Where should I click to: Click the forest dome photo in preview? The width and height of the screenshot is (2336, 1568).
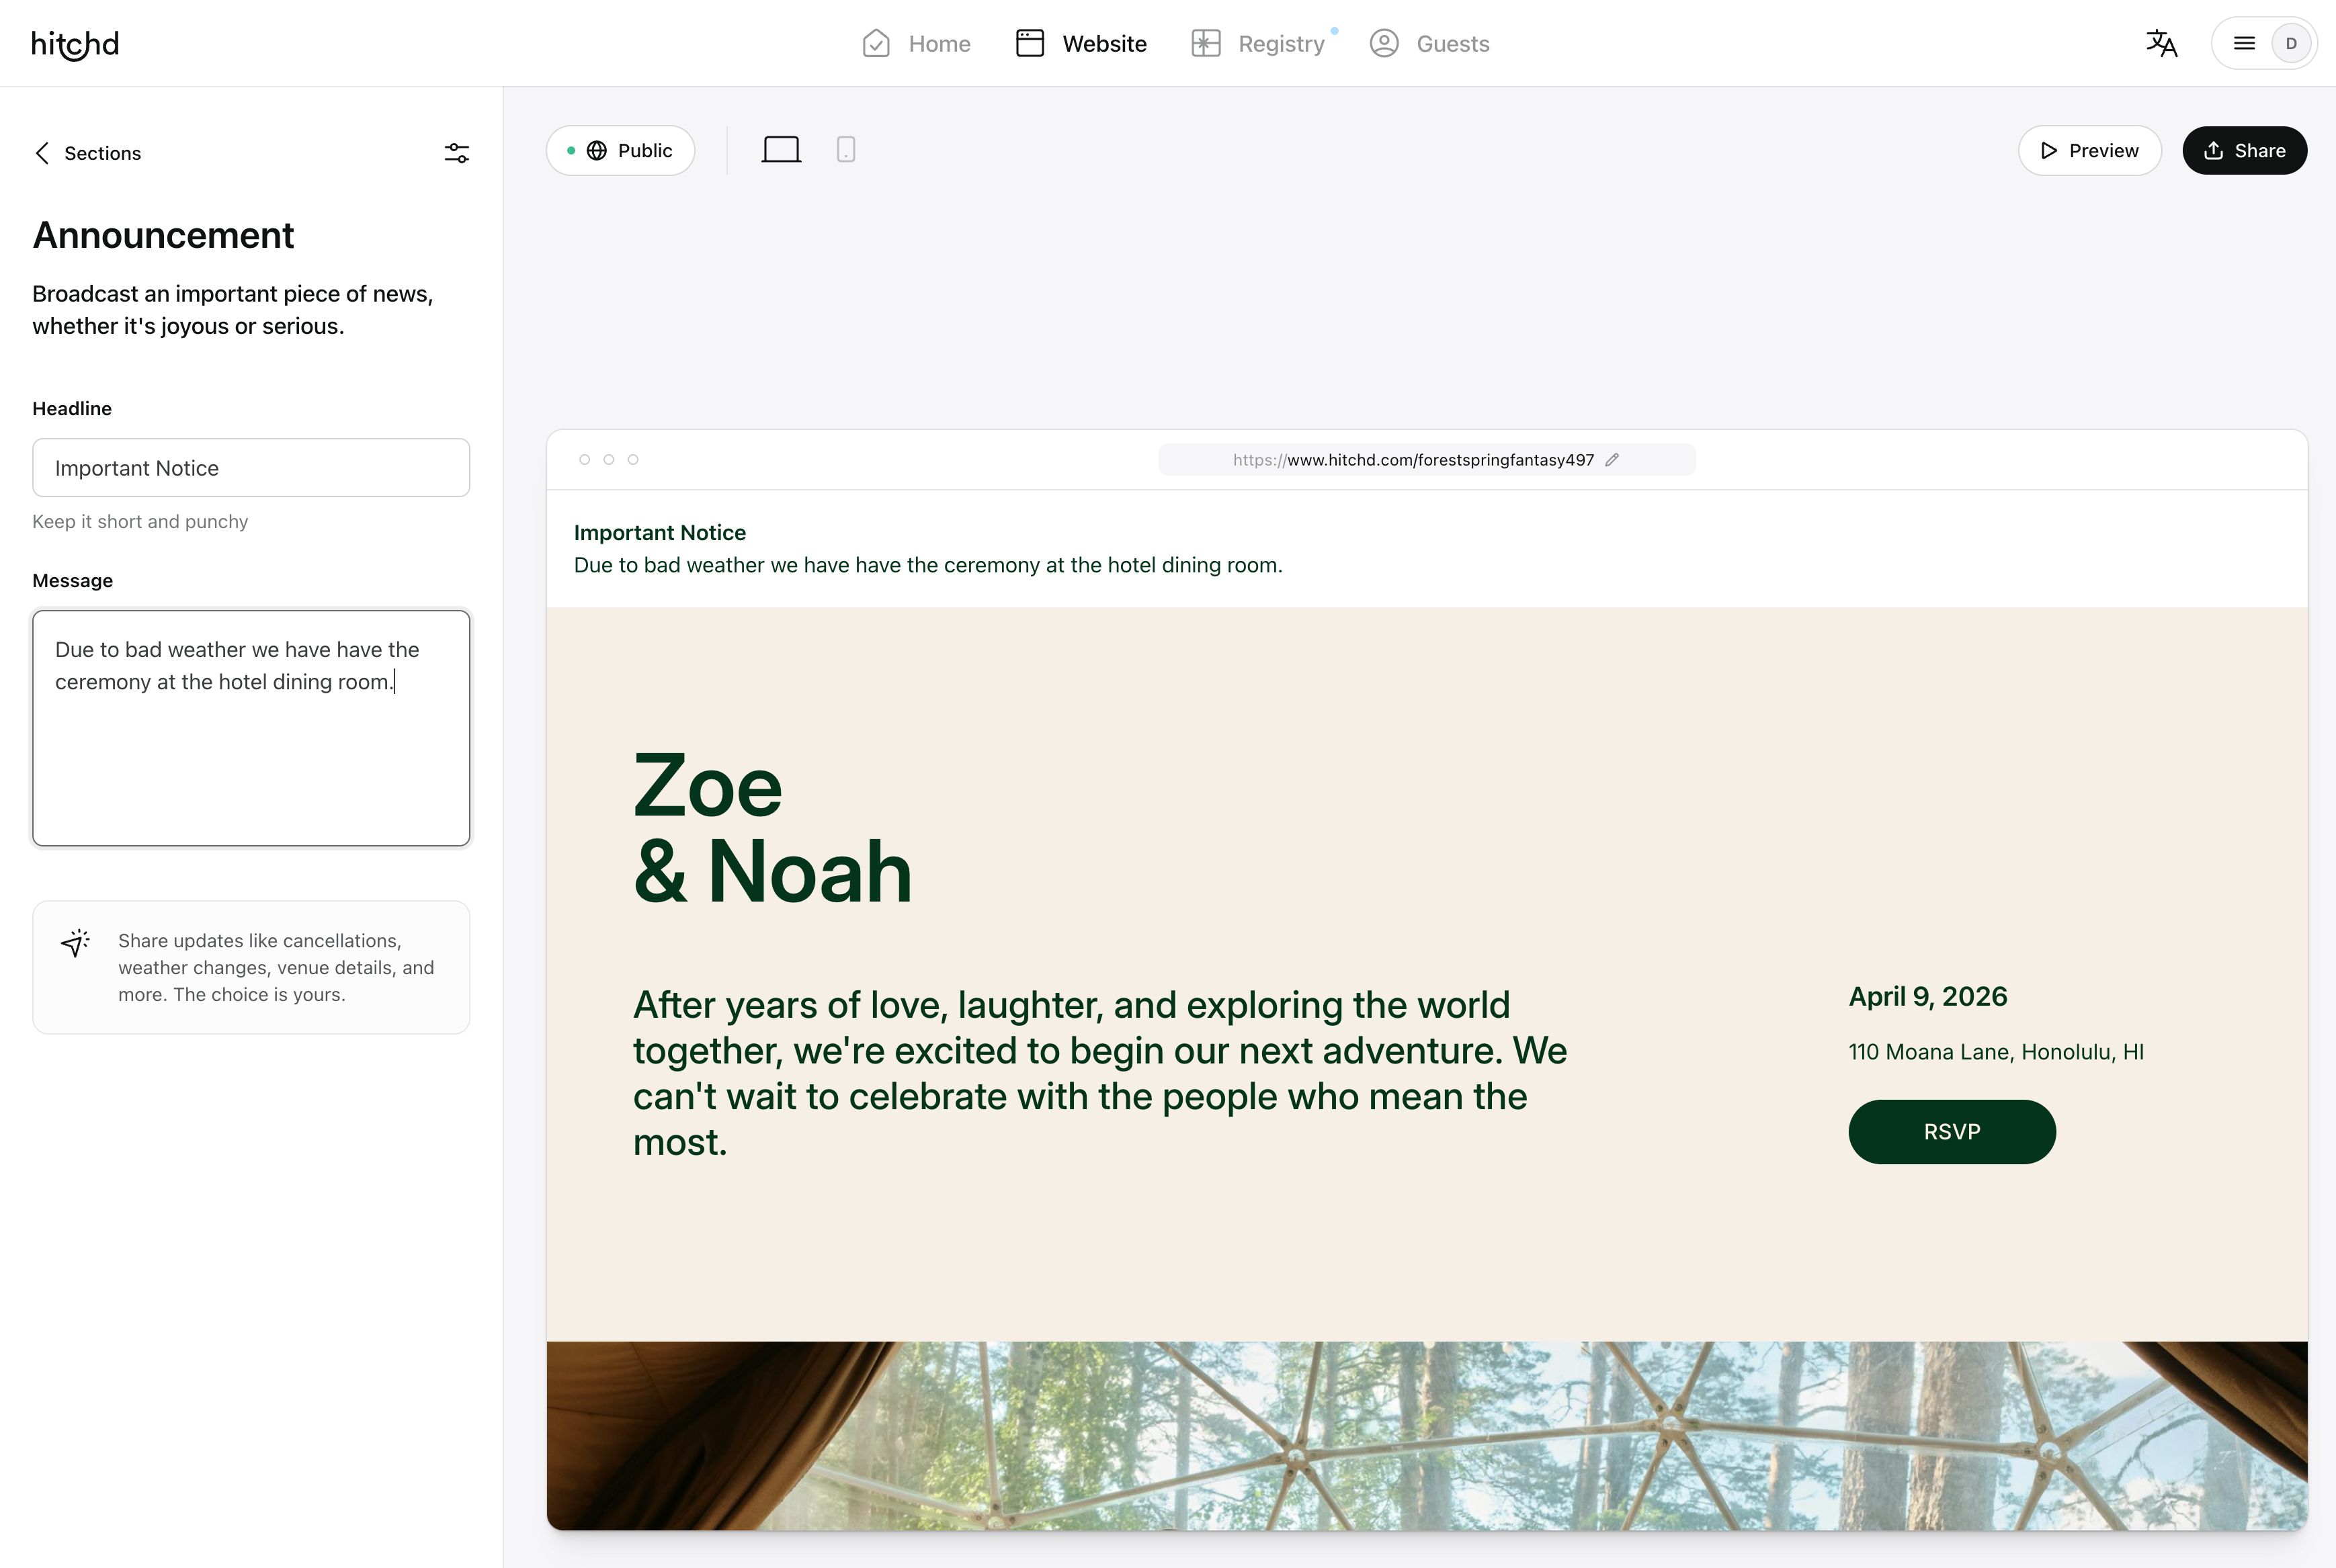click(x=1425, y=1435)
